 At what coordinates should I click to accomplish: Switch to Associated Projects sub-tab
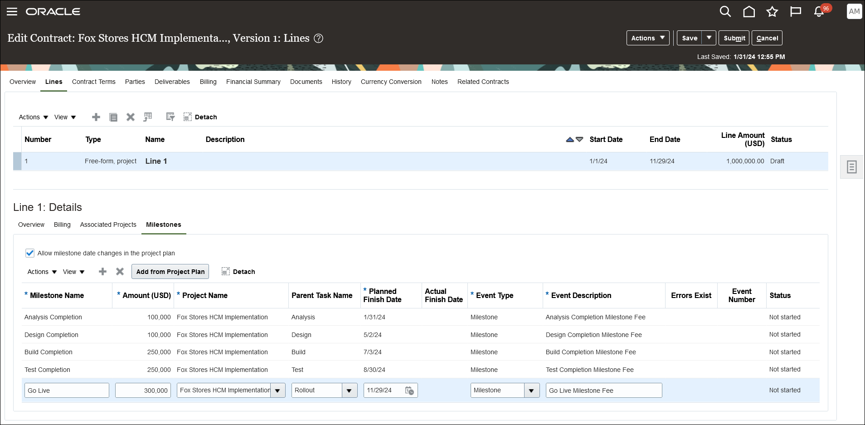click(x=108, y=225)
